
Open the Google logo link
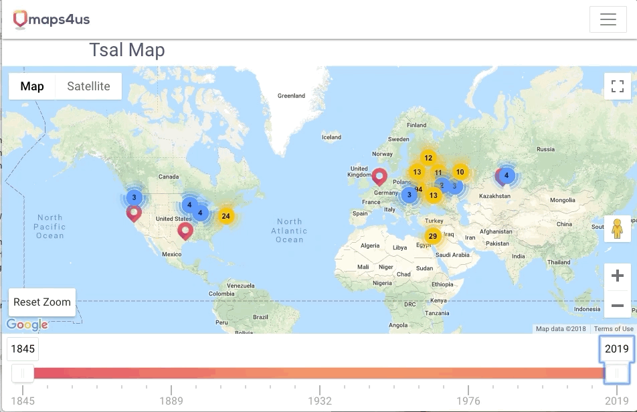tap(27, 324)
